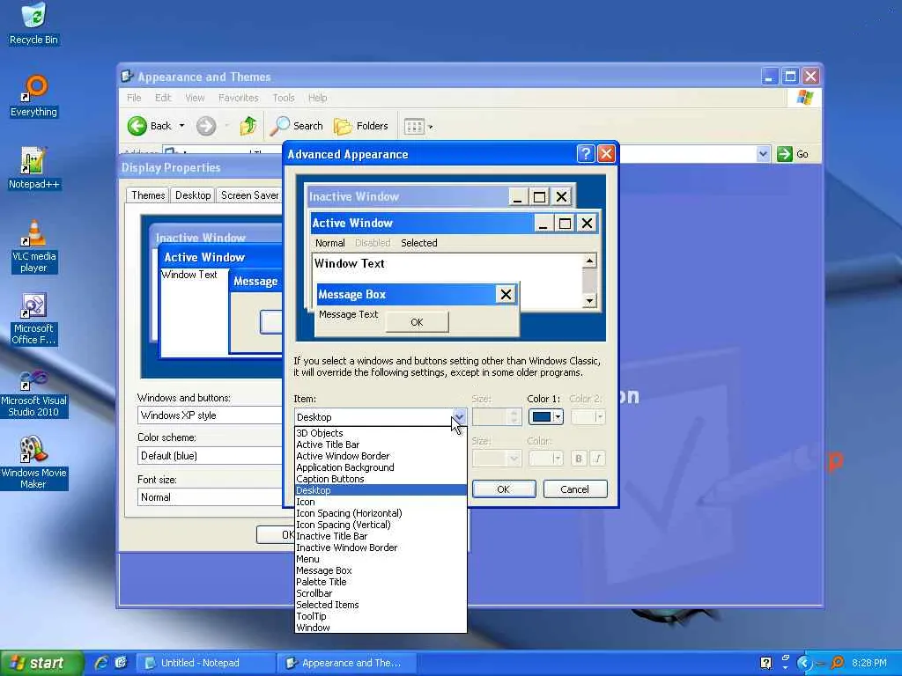Open the Views dropdown arrow
This screenshot has height=676, width=902.
coord(430,127)
